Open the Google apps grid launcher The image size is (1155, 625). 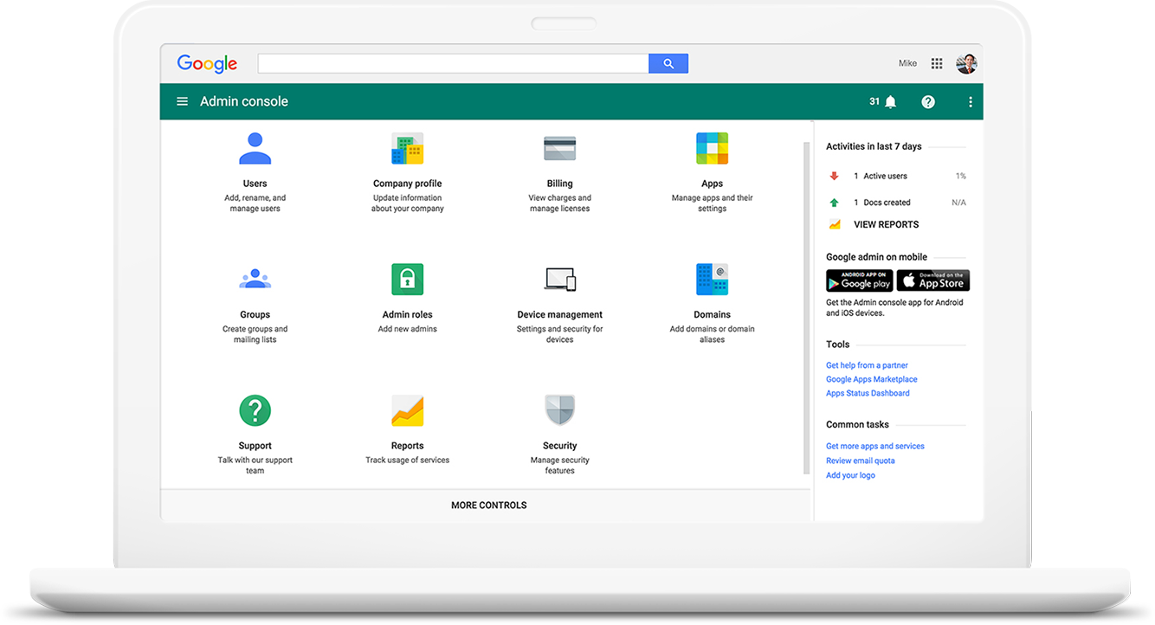936,62
